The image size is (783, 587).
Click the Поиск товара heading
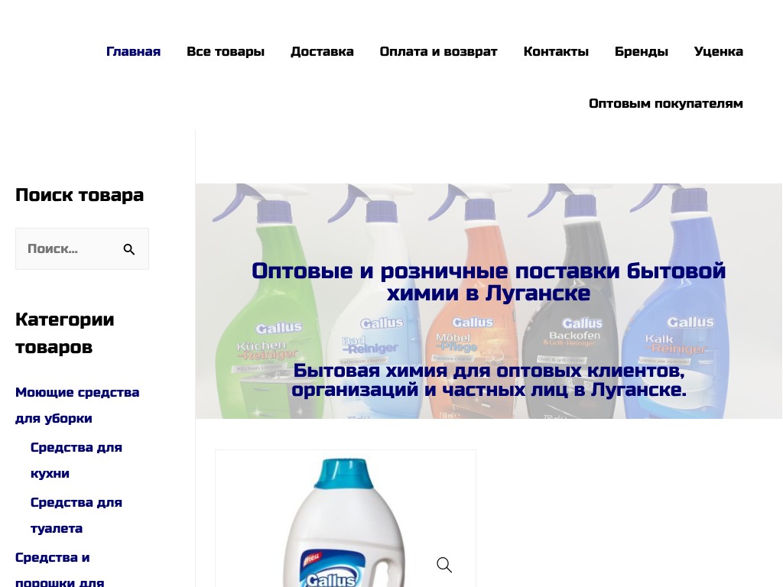point(80,195)
